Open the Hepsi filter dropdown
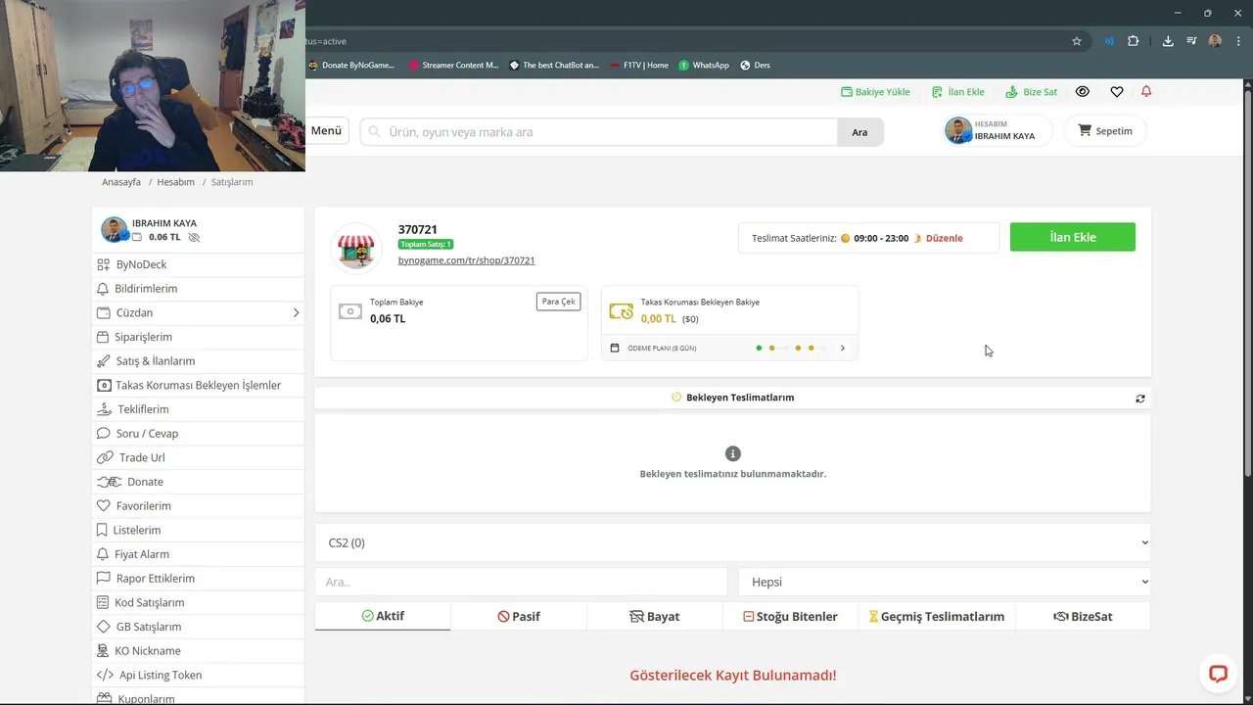 [x=945, y=582]
